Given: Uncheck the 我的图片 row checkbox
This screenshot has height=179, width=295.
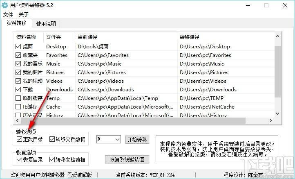Looking at the screenshot, I should click(18, 72).
